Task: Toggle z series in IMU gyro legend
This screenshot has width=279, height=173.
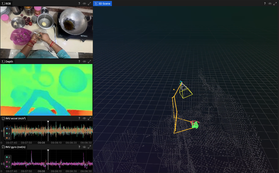Action: [x=8, y=166]
